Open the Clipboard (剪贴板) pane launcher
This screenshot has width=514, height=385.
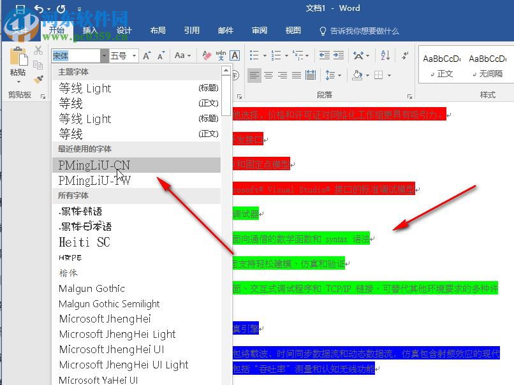point(43,96)
